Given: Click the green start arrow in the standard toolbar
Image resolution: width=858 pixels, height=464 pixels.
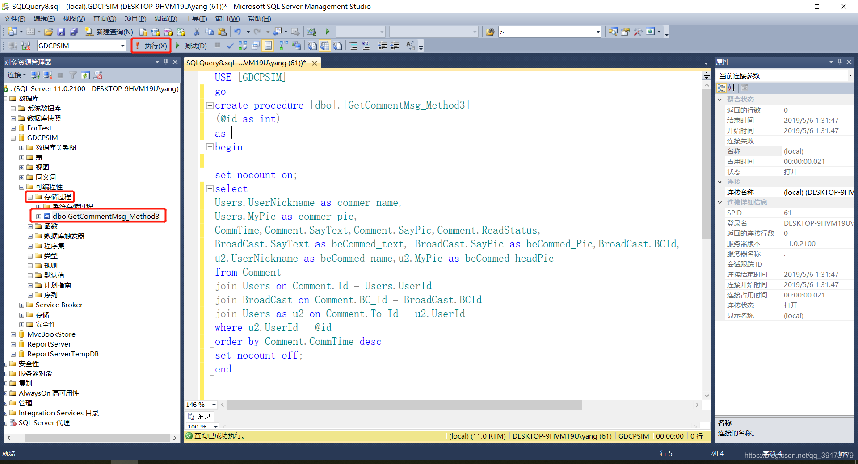Looking at the screenshot, I should [x=328, y=32].
